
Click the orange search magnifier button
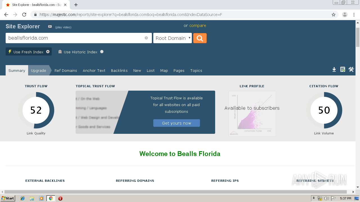[x=200, y=38]
